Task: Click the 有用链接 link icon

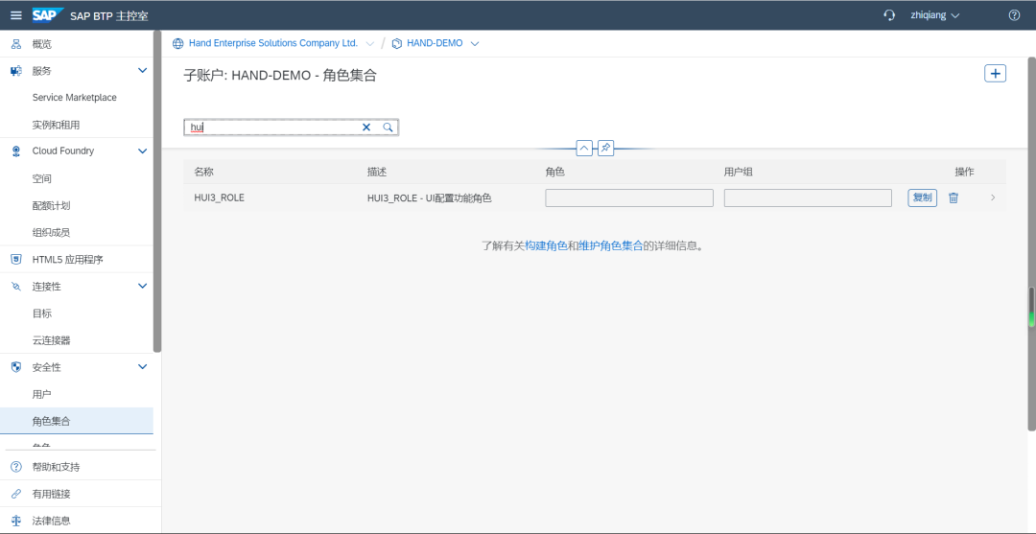Action: click(x=16, y=494)
